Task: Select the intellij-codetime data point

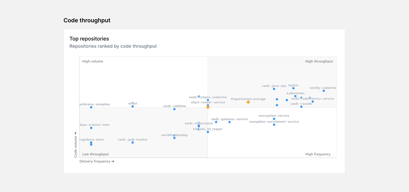Action: coord(324,91)
